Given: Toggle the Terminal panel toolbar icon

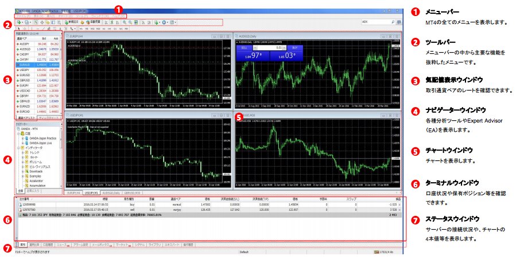Looking at the screenshot, I should (x=53, y=22).
